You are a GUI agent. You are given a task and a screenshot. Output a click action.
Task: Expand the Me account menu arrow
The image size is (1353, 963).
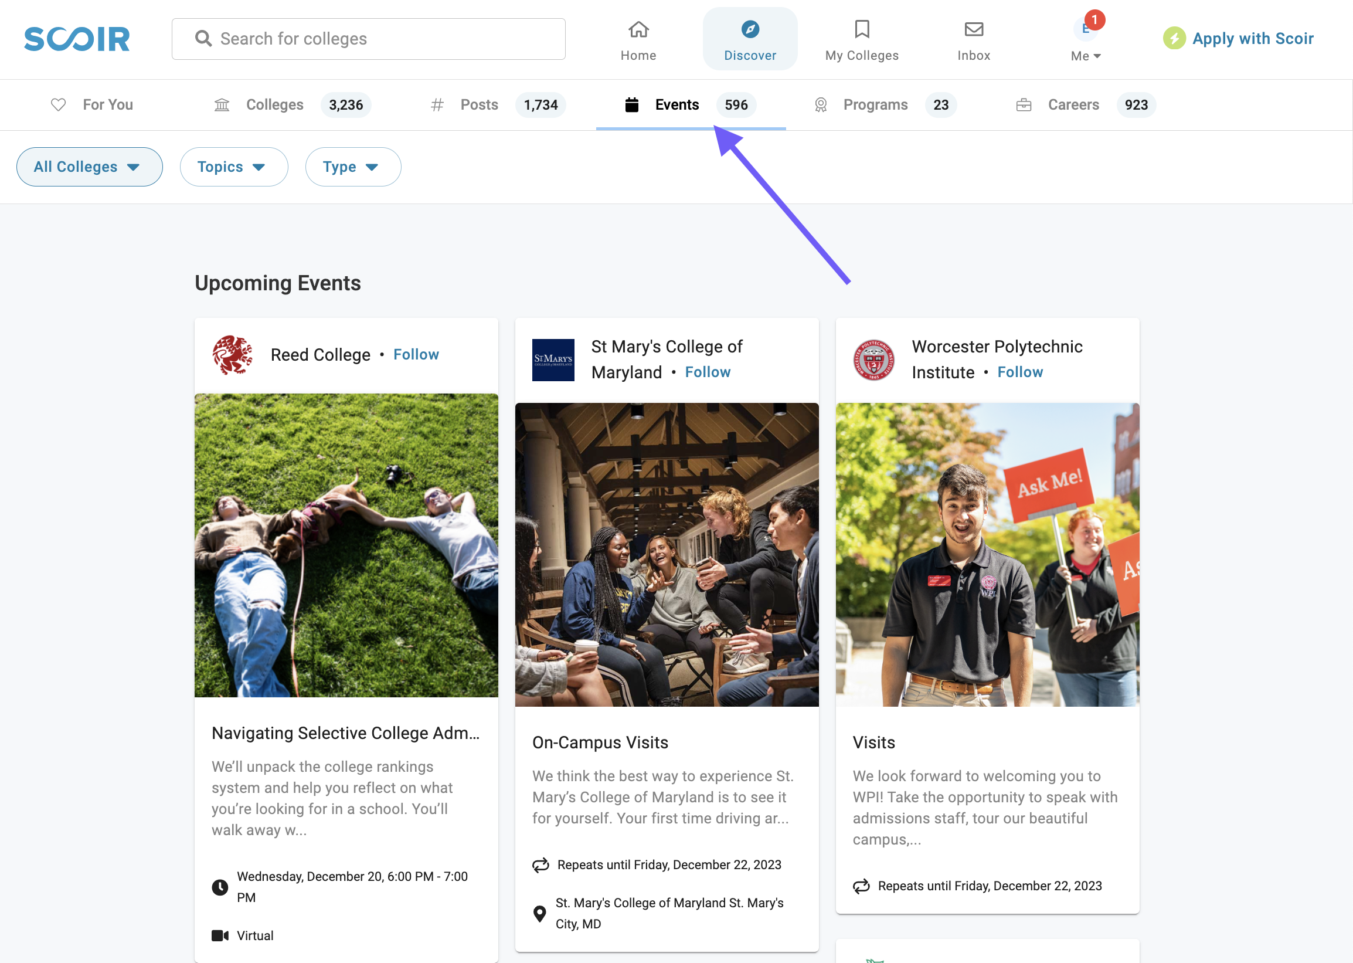pyautogui.click(x=1096, y=56)
